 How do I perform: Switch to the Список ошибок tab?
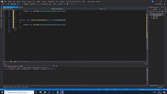pyautogui.click(x=17, y=87)
